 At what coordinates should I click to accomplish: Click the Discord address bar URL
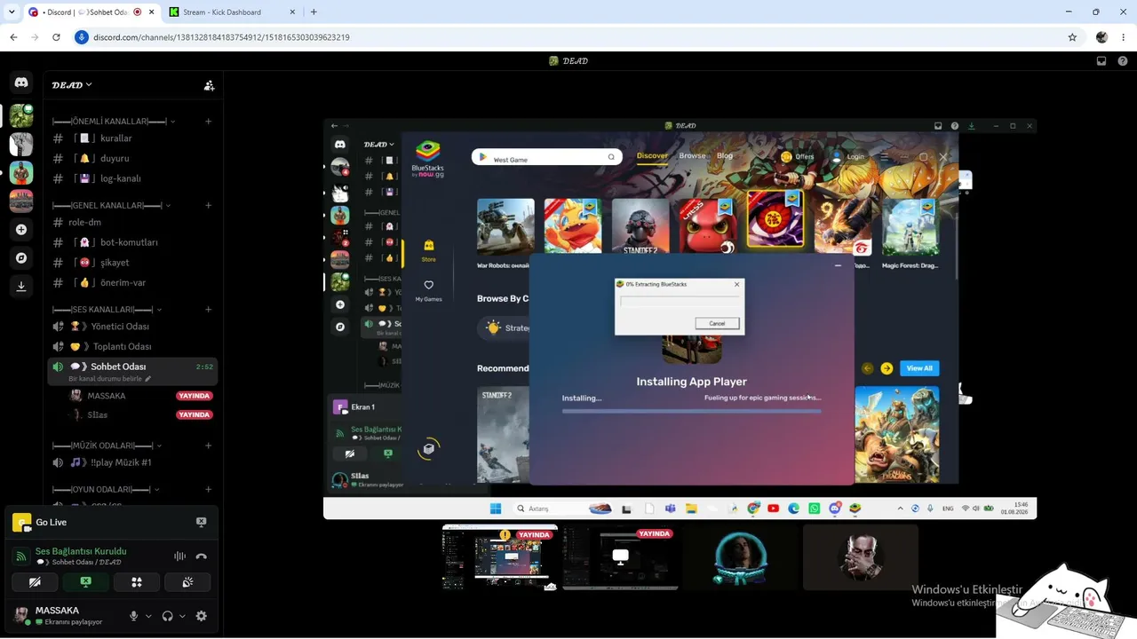point(221,37)
